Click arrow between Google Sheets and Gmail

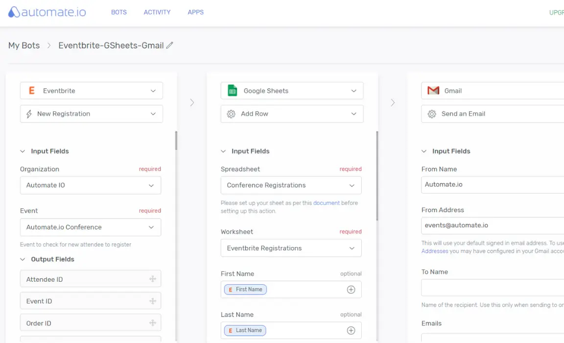(393, 102)
